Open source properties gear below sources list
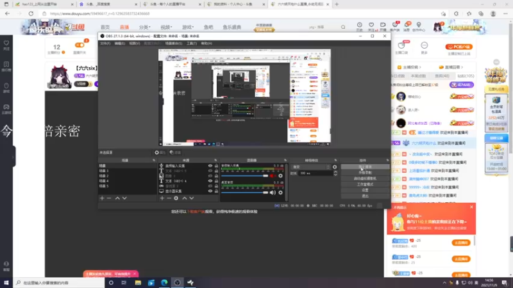This screenshot has height=288, width=513. click(176, 198)
